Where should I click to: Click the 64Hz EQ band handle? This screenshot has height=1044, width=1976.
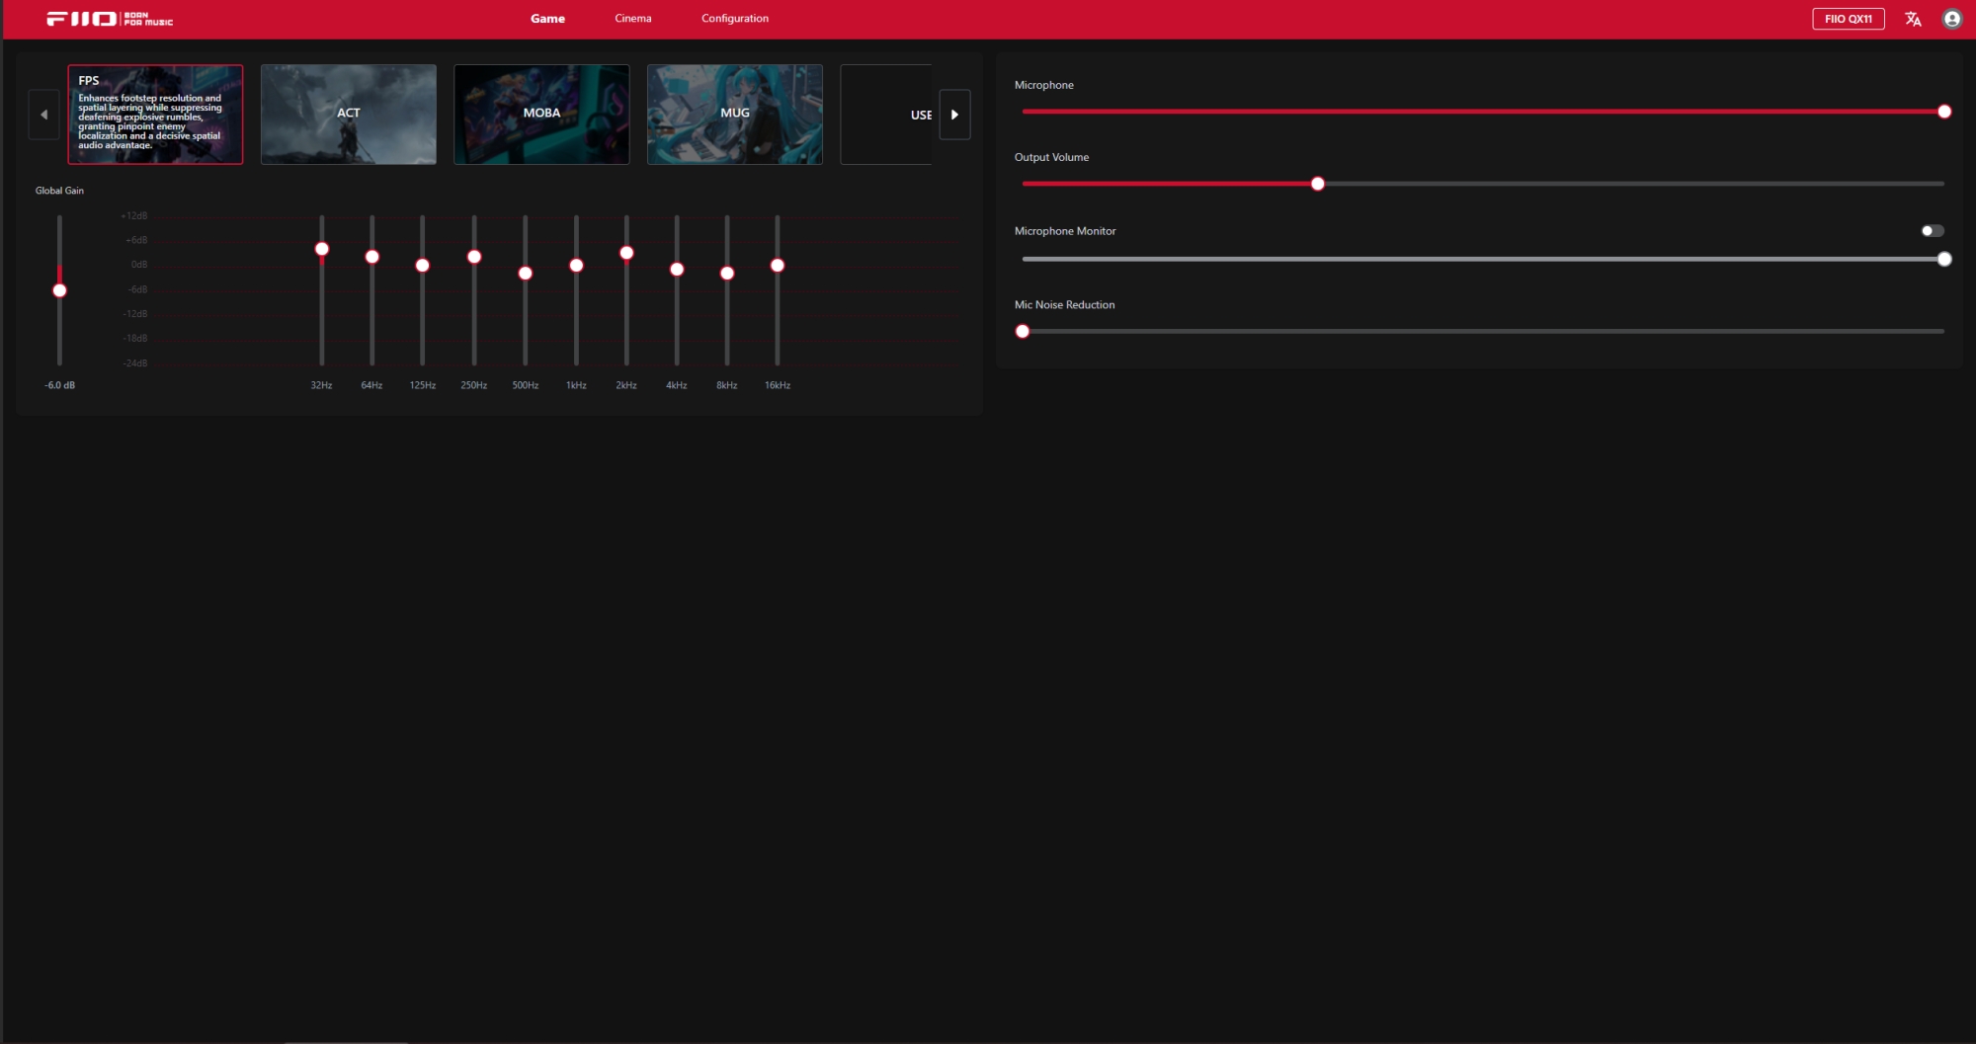point(371,257)
